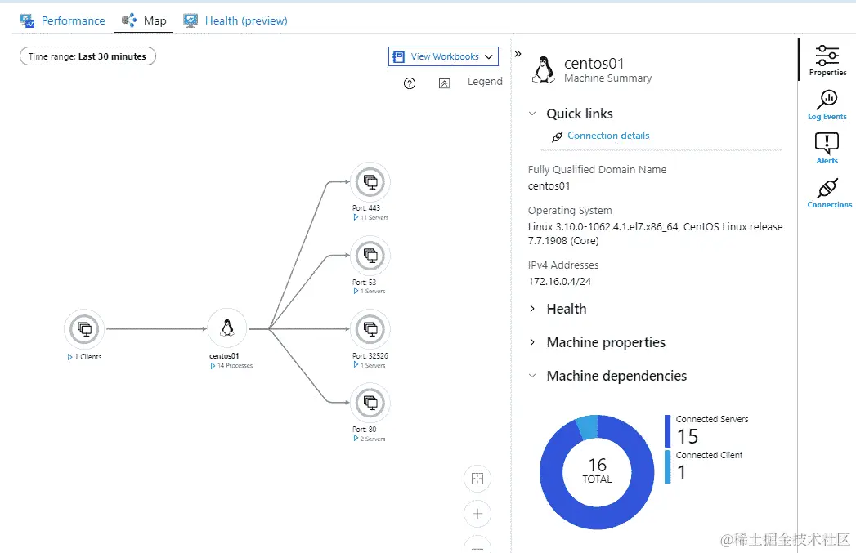This screenshot has width=856, height=553.
Task: Click the Connected Servers dark blue swatch
Action: point(667,430)
